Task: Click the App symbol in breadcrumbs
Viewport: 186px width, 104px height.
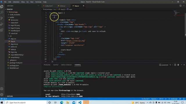Action: pyautogui.click(x=70, y=9)
